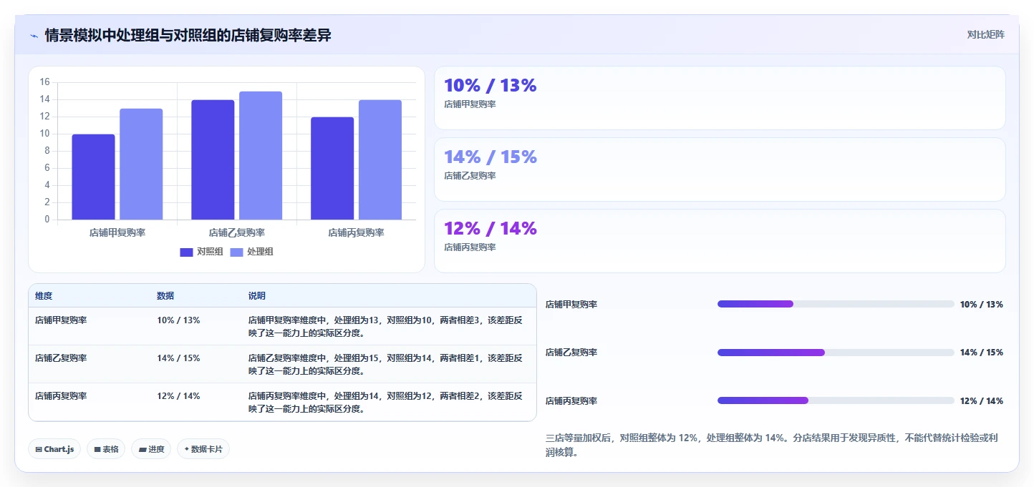Click the 店铺甲复购率 x-axis label in the chart
The height and width of the screenshot is (487, 1034).
pos(117,233)
